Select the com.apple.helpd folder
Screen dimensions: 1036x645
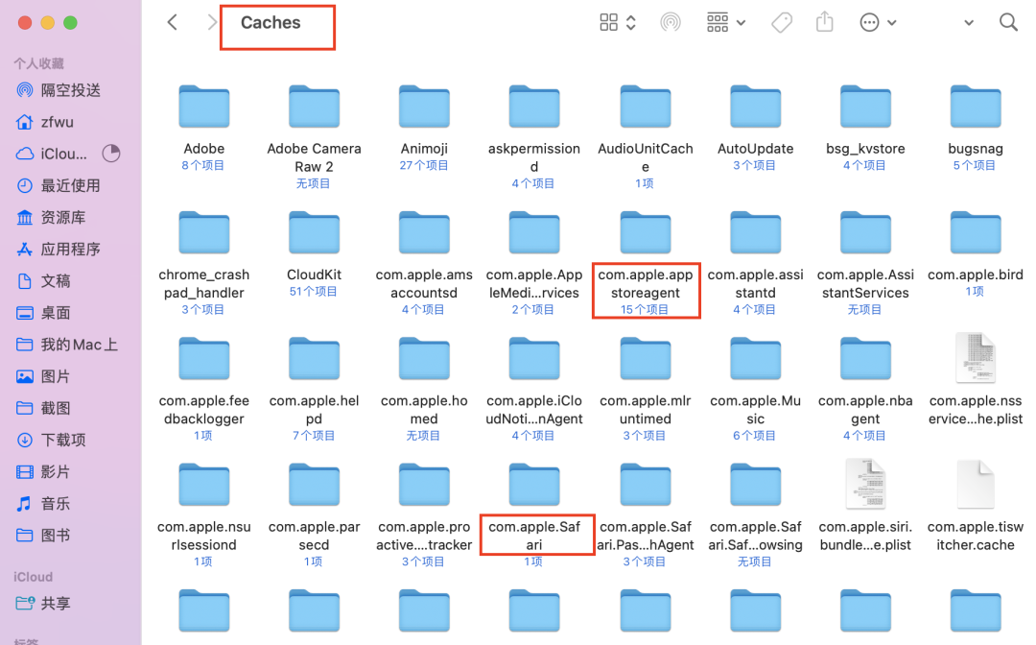tap(314, 358)
